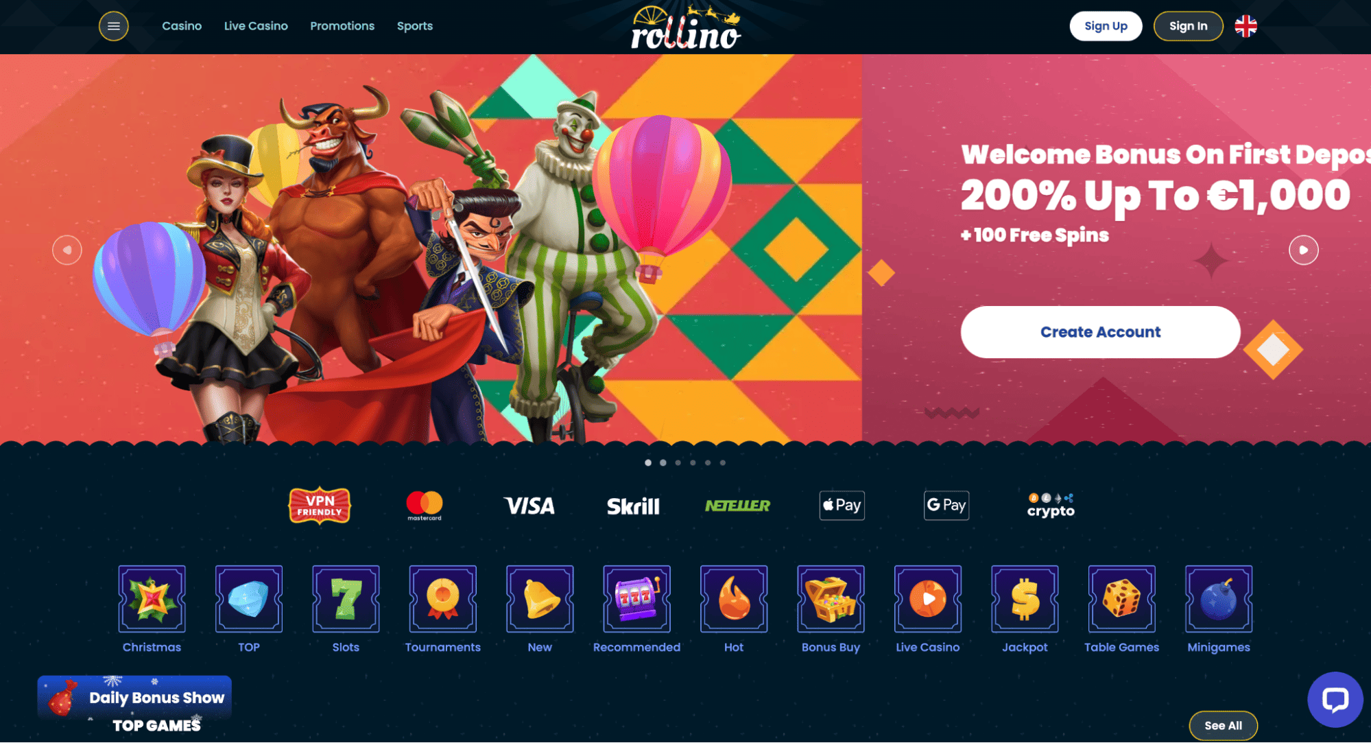Click the See All games button
1371x743 pixels.
1223,725
